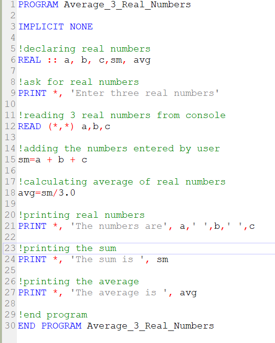Click comment '!ask for real numbers'
Image resolution: width=275 pixels, height=343 pixels.
[79, 82]
